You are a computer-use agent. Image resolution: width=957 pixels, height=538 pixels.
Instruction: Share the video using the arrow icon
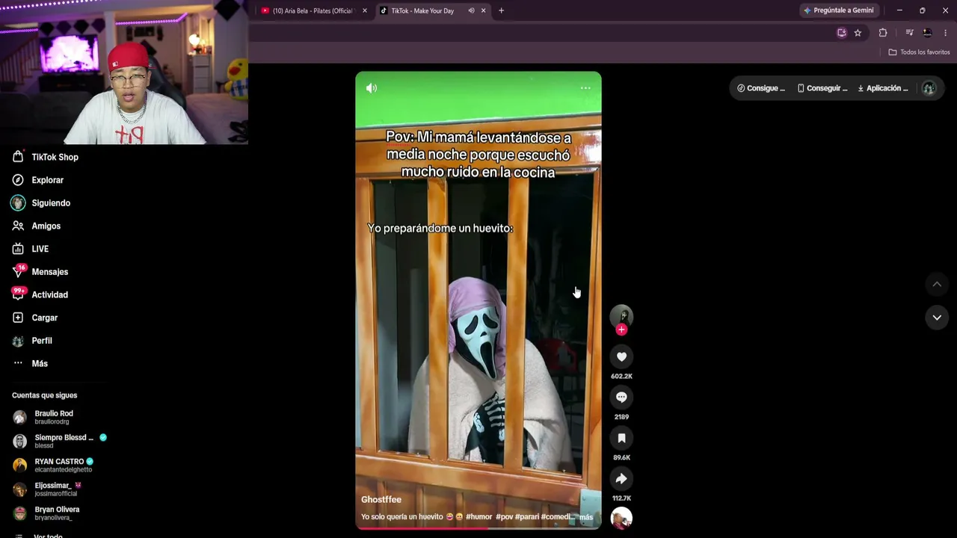[621, 479]
